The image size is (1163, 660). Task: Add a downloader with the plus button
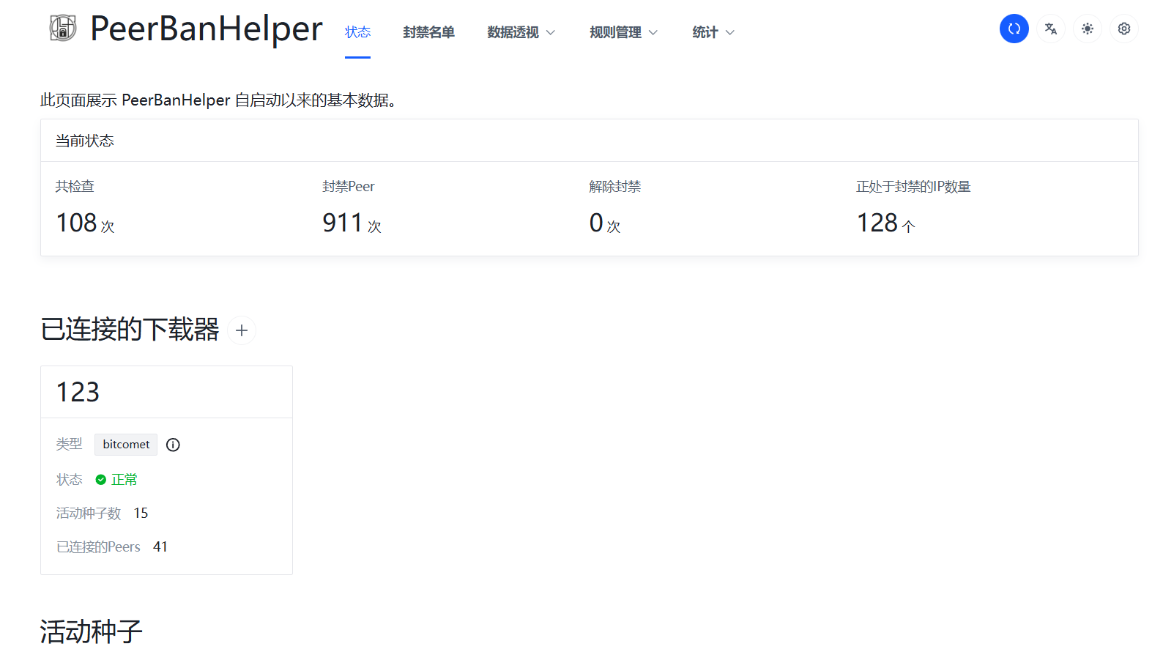tap(242, 330)
